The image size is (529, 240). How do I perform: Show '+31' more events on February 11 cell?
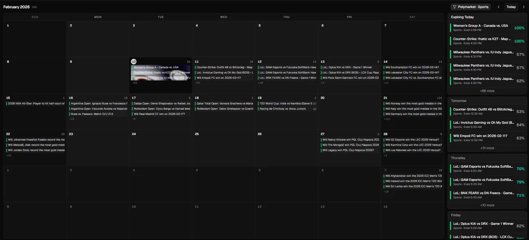[x=197, y=83]
